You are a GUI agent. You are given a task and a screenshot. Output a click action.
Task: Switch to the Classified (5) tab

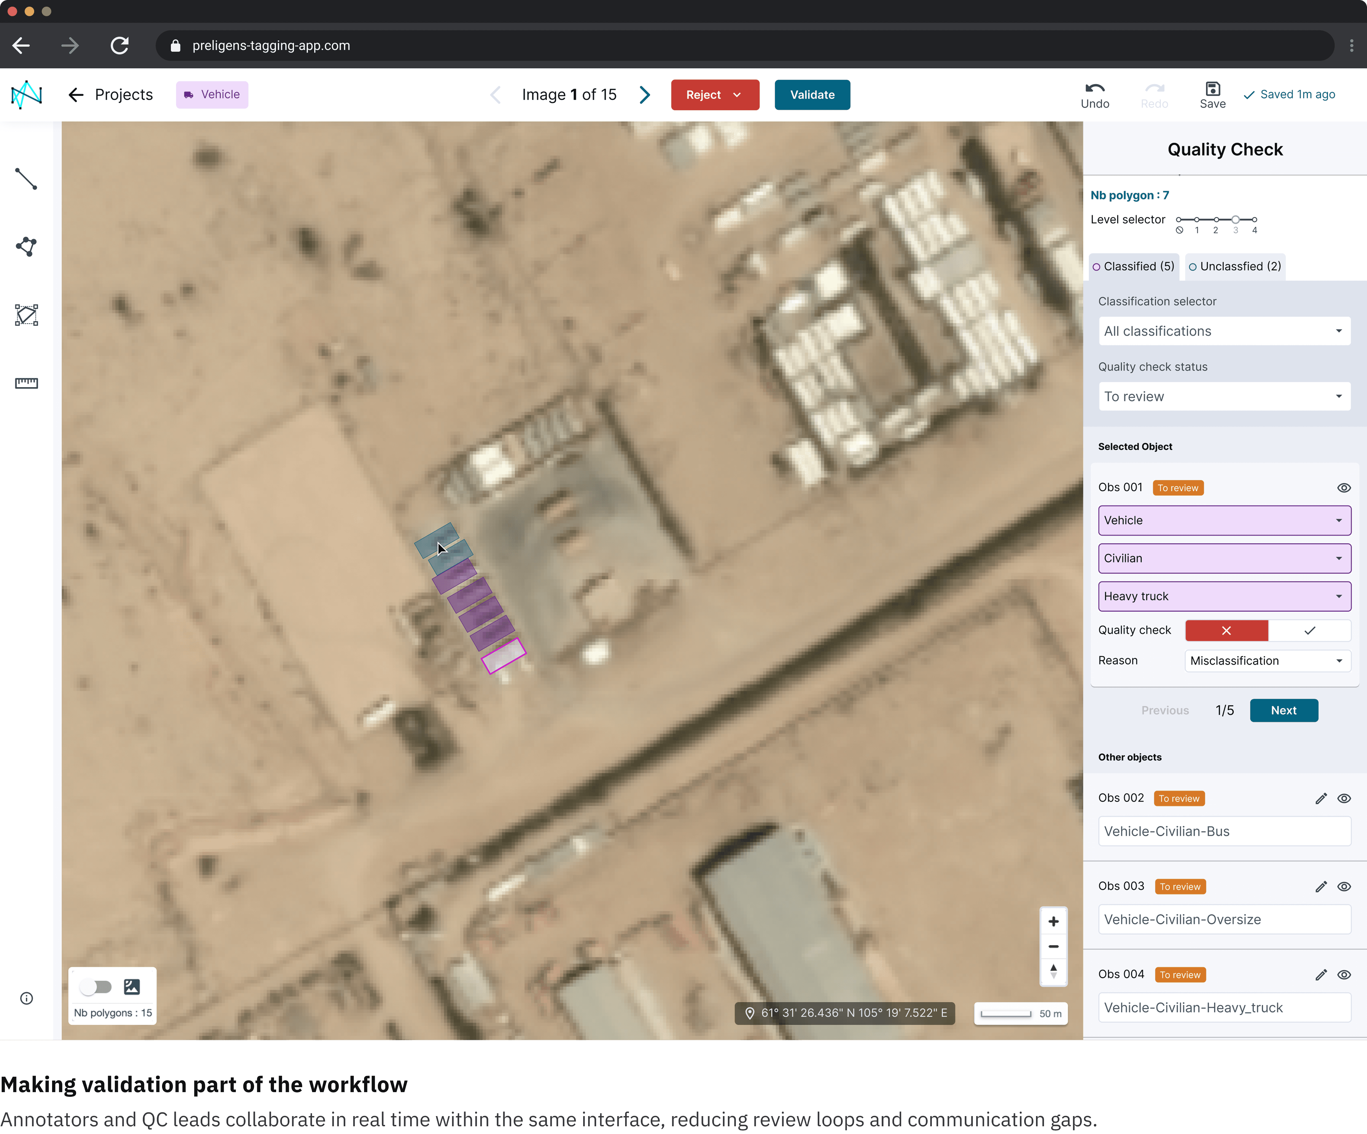(1133, 267)
